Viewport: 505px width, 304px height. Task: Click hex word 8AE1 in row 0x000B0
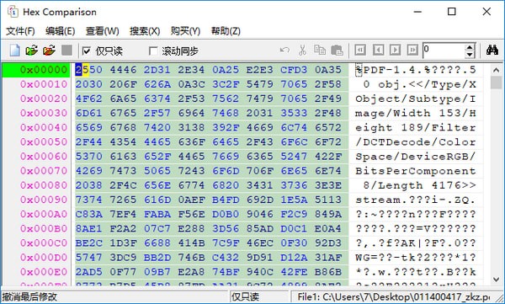[x=88, y=228]
